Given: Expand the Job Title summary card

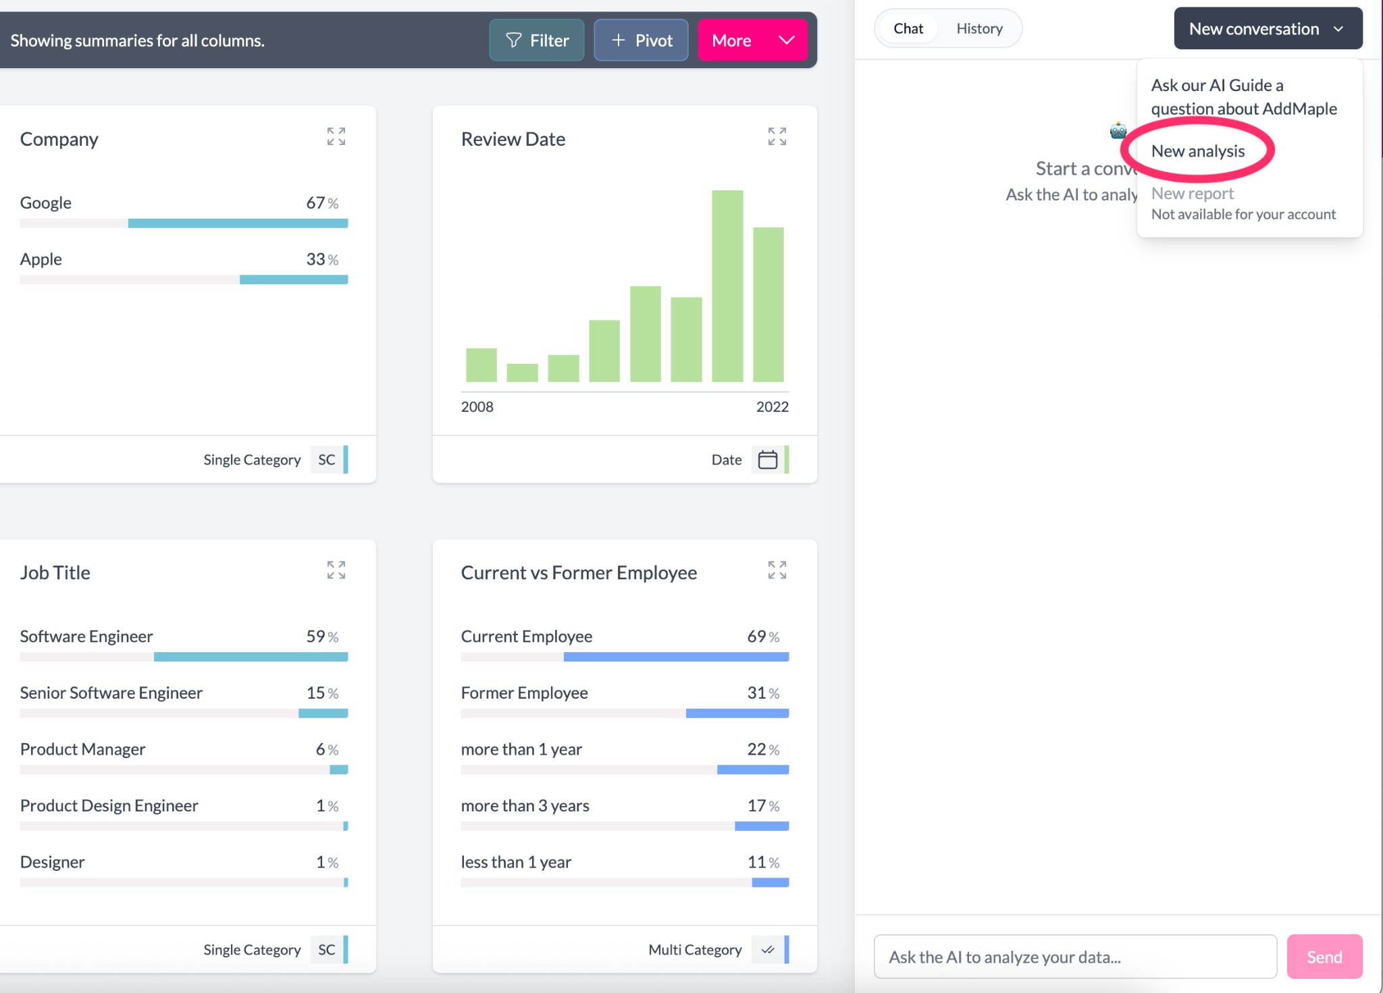Looking at the screenshot, I should pos(336,570).
